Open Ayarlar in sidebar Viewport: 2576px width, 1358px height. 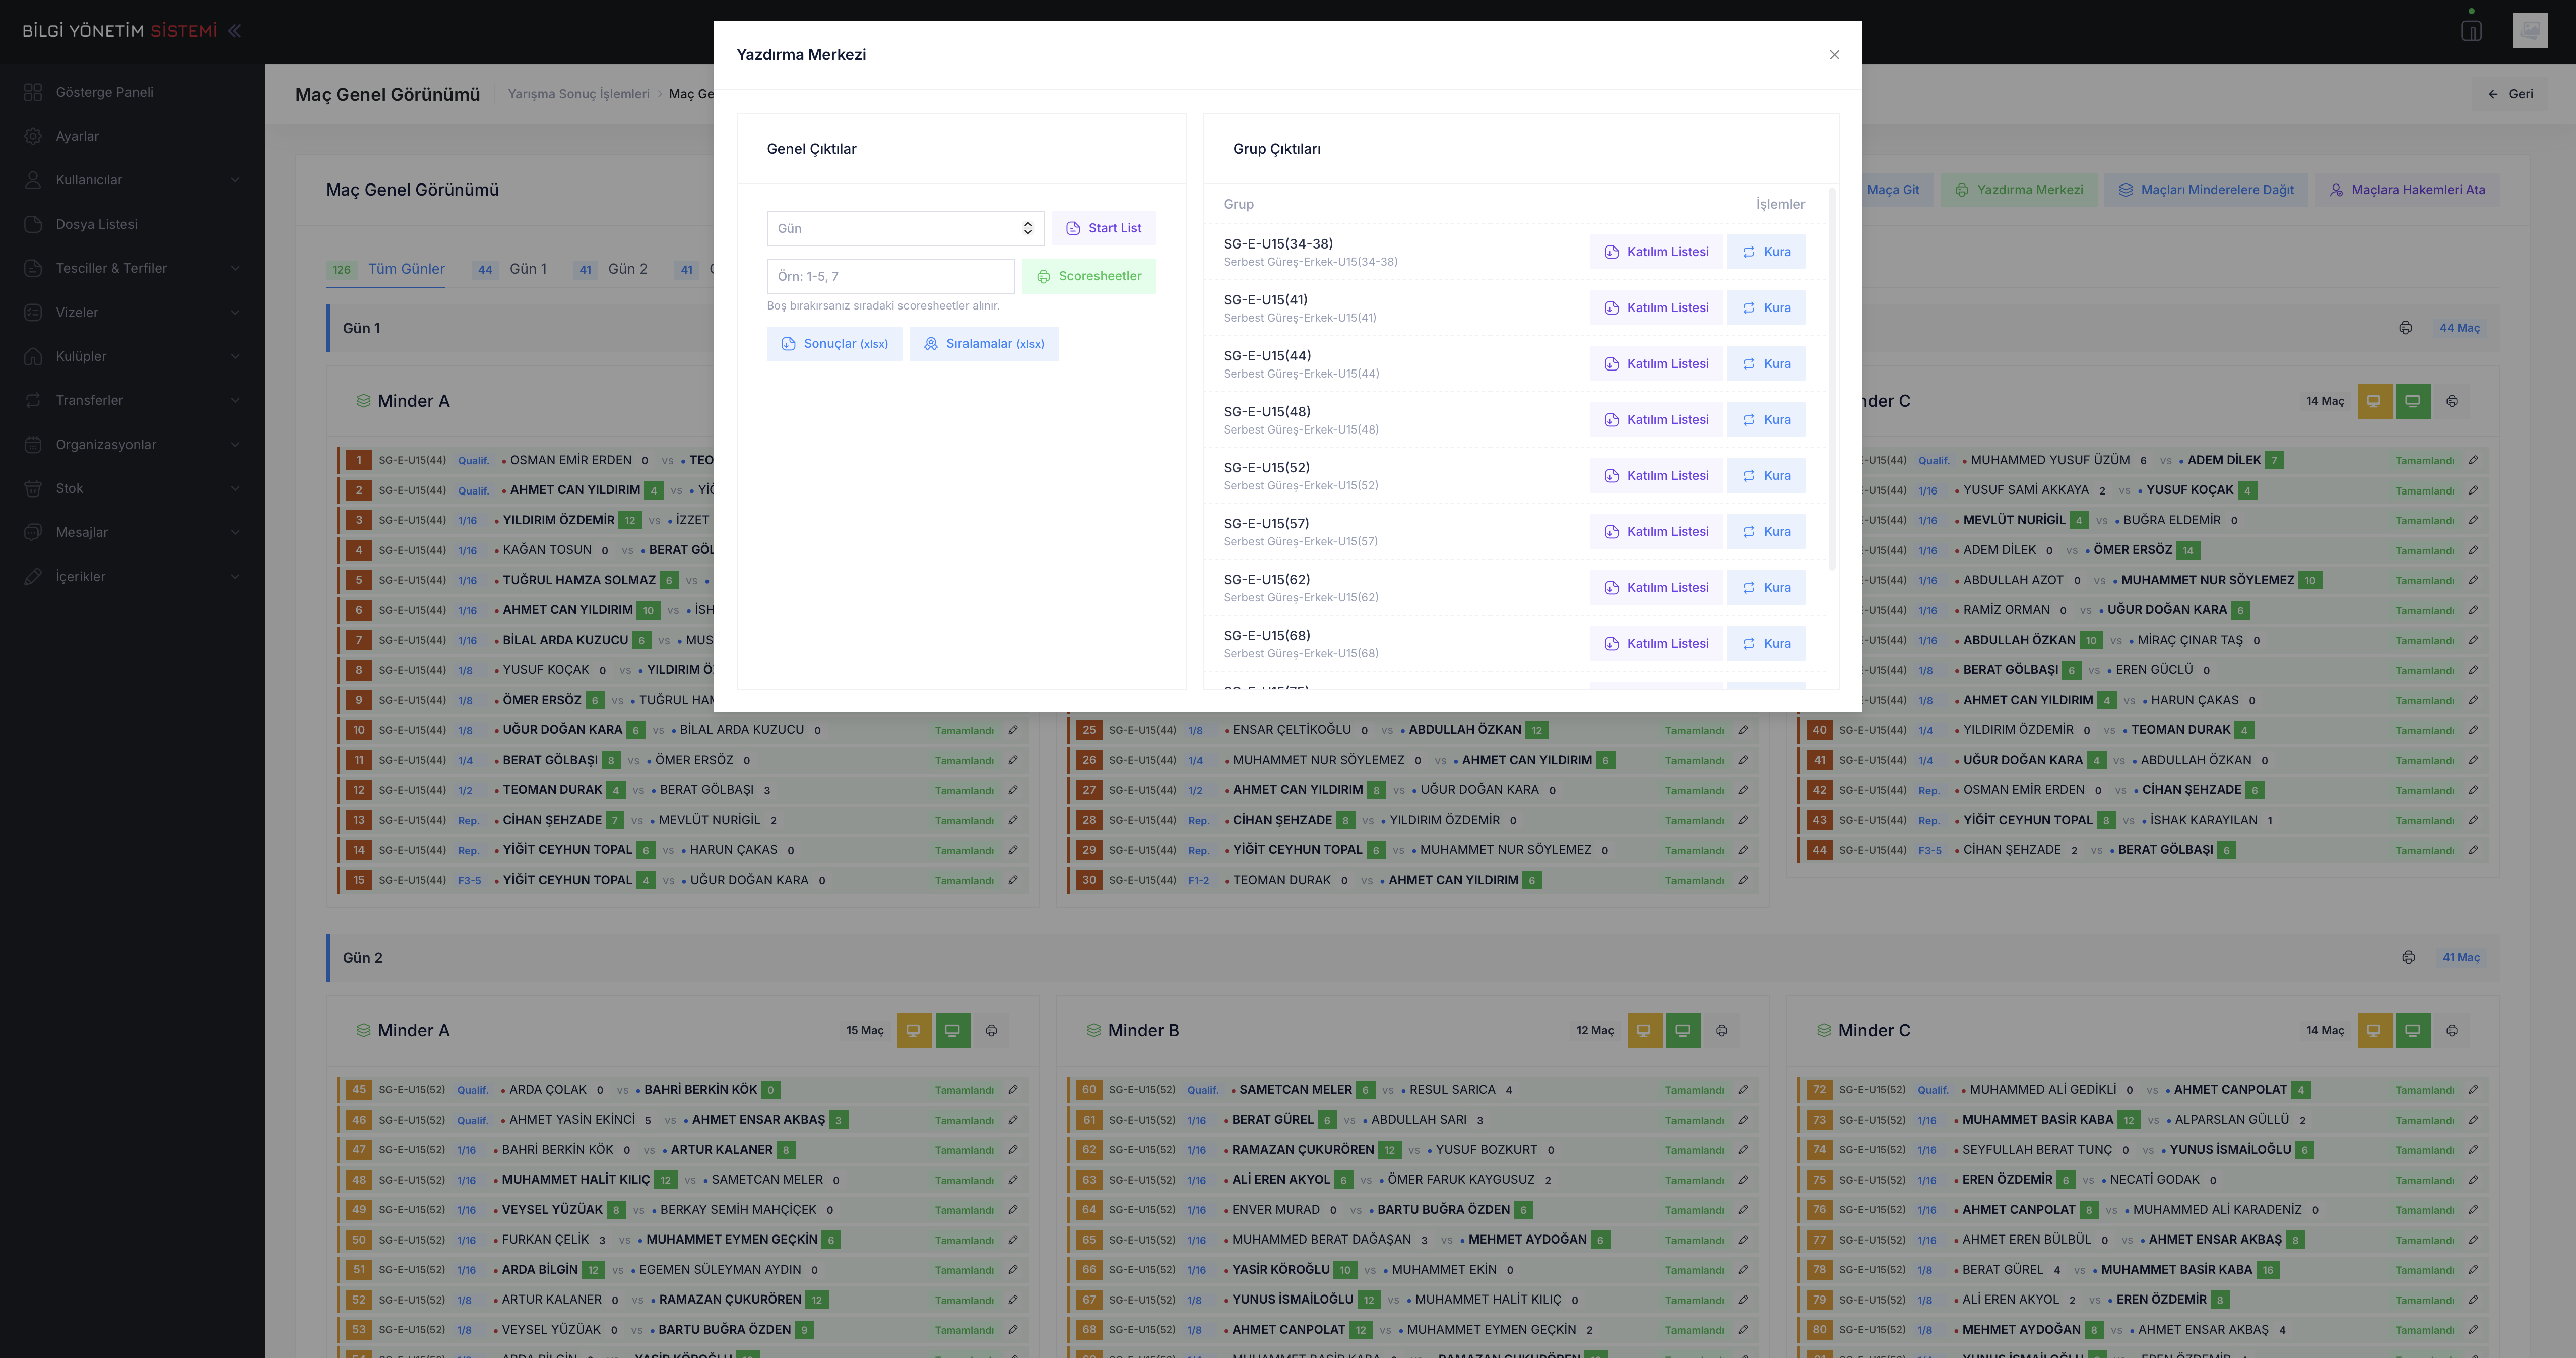click(132, 136)
